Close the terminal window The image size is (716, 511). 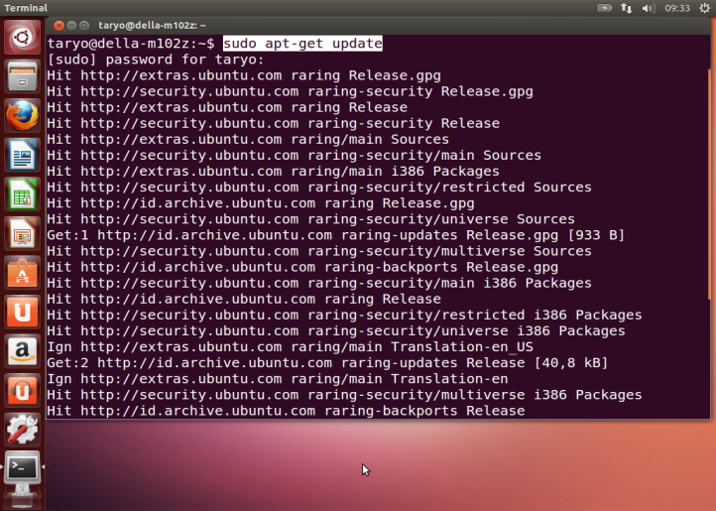[59, 25]
